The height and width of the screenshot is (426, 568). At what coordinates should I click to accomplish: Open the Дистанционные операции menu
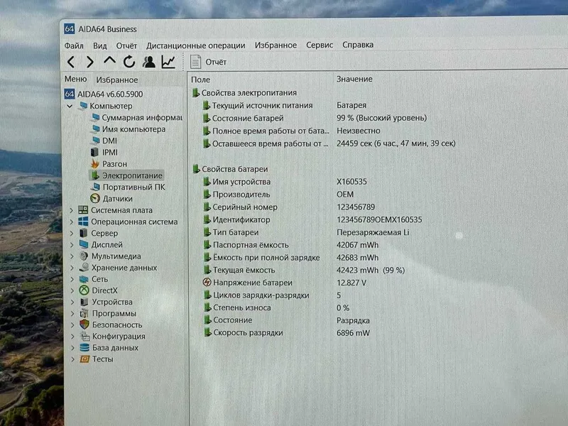click(196, 45)
